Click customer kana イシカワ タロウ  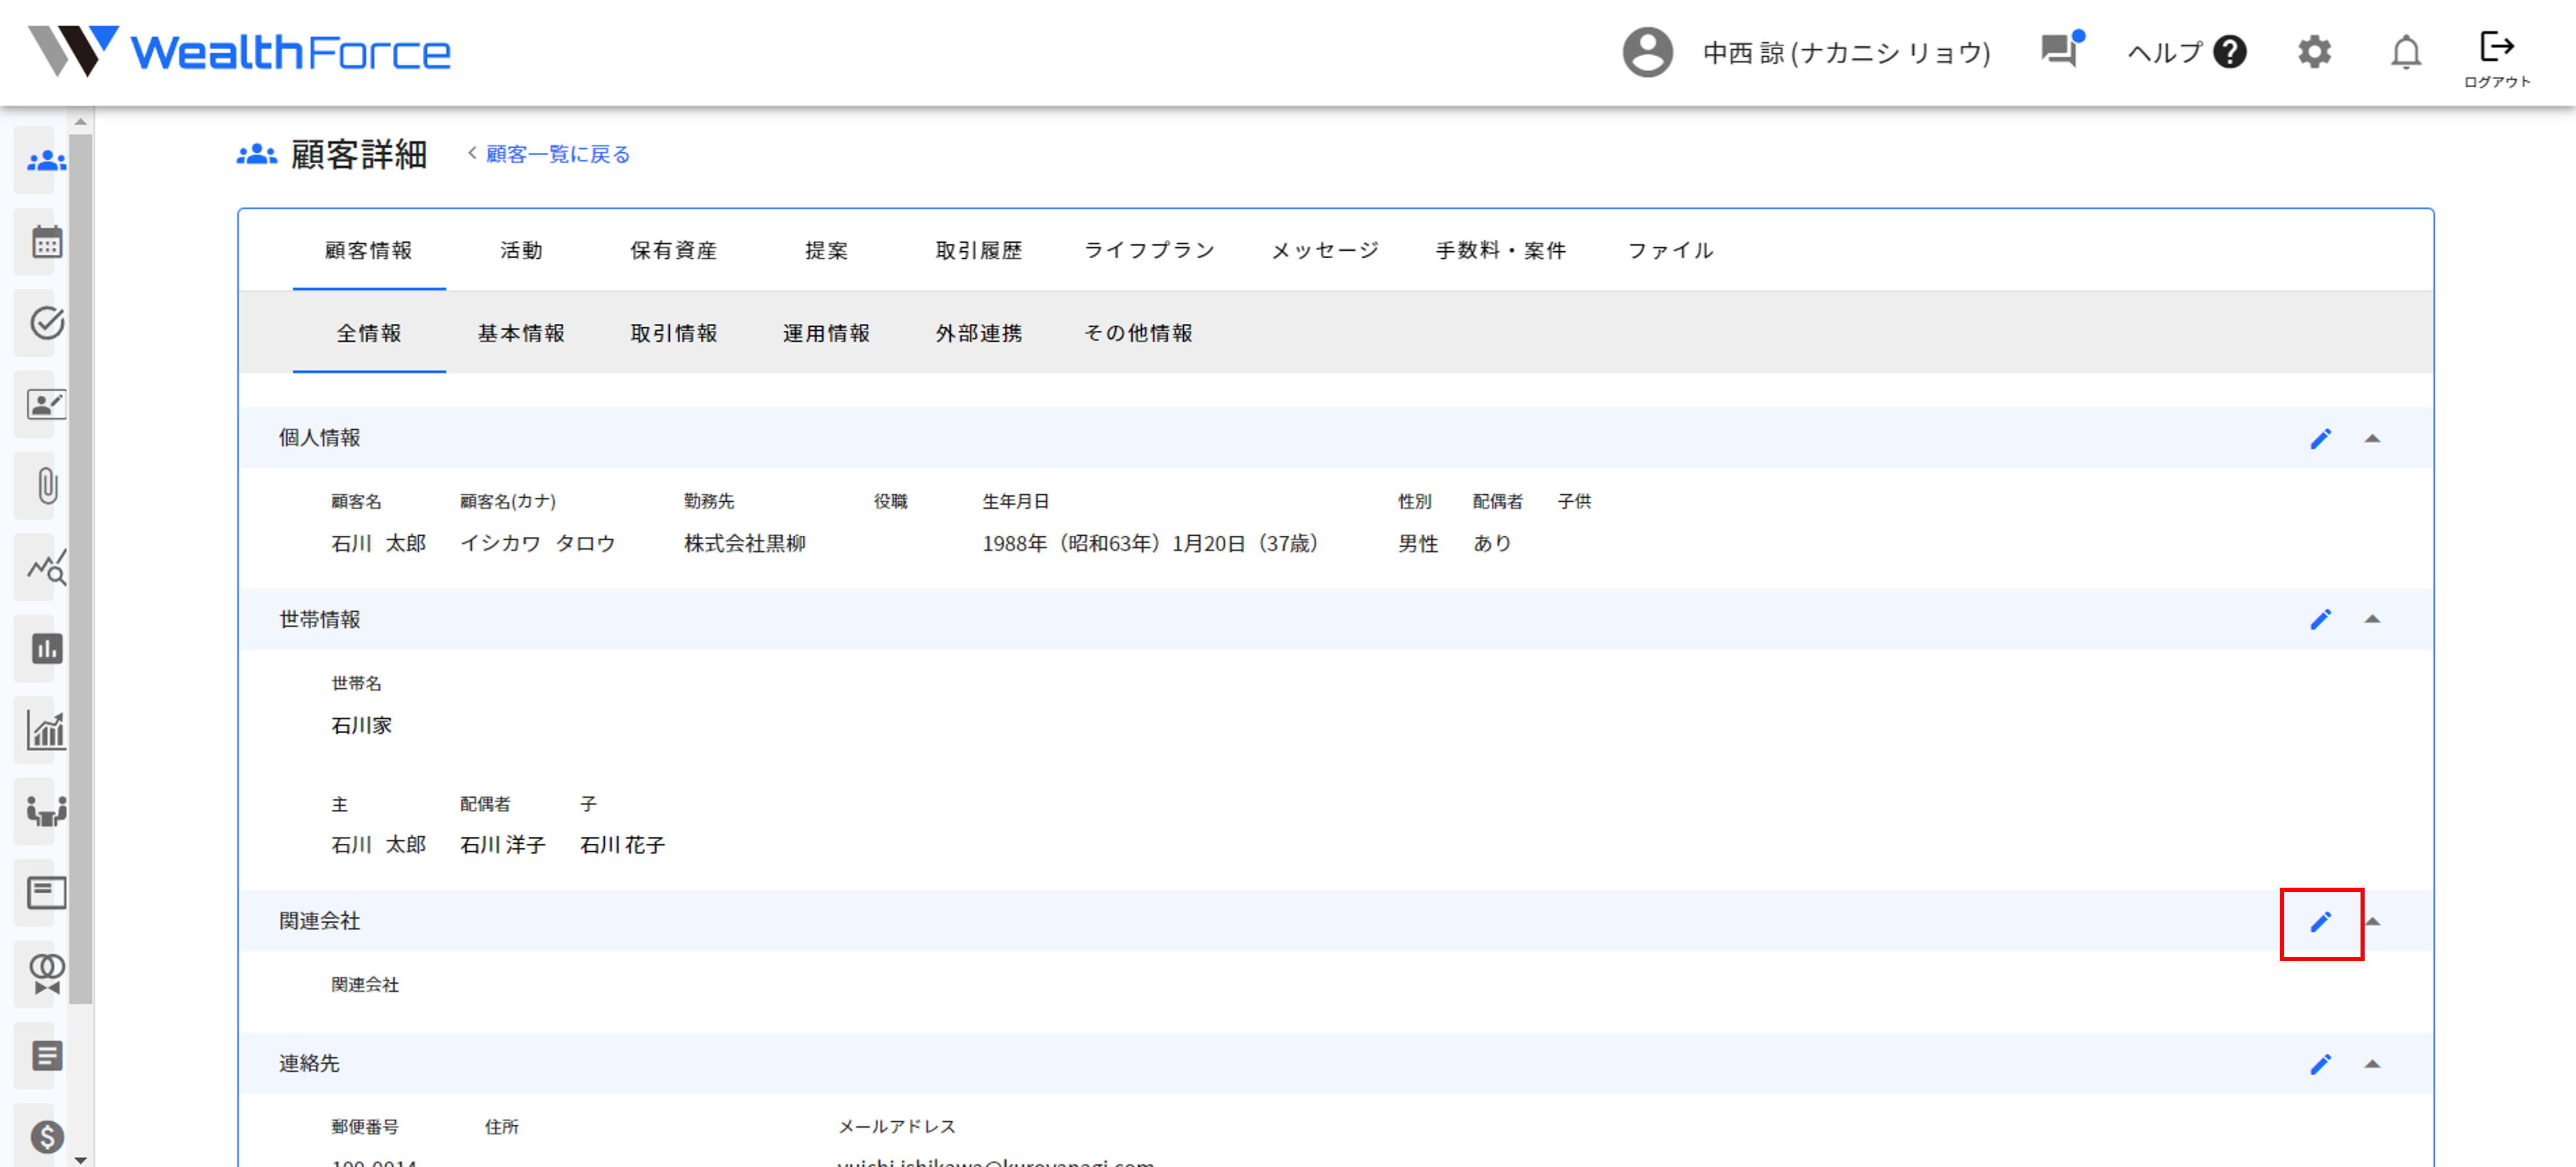point(538,543)
